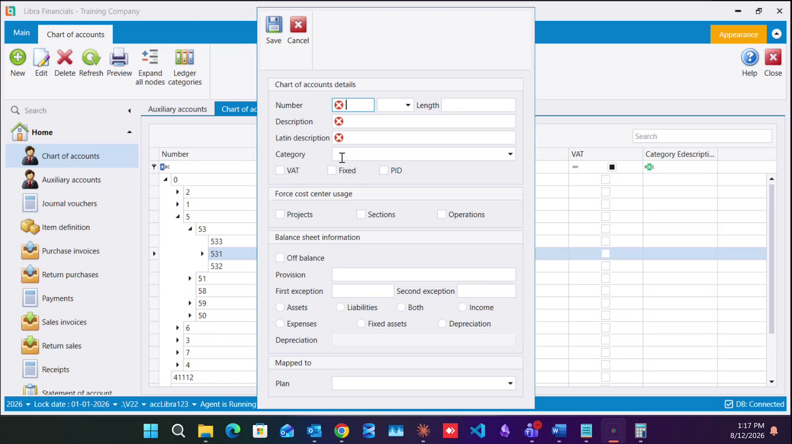The image size is (792, 444).
Task: Expand tree node 6
Action: (x=178, y=328)
